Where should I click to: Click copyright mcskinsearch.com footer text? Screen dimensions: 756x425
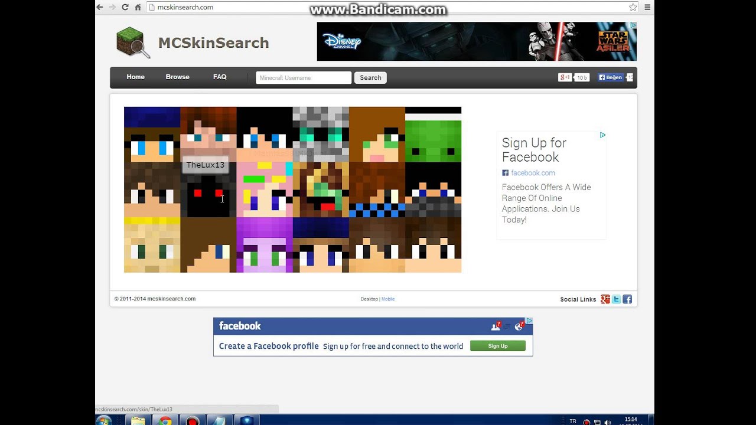(155, 299)
